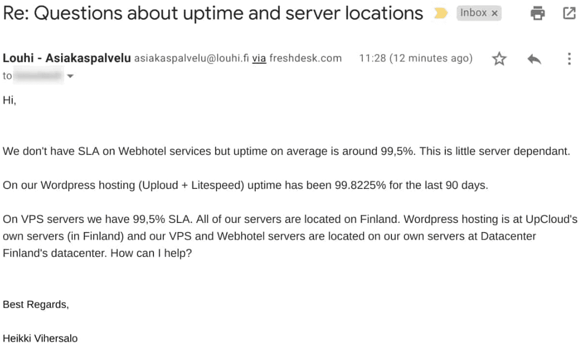This screenshot has width=580, height=346.
Task: Expand recipient details arrow next to "to"
Action: (70, 77)
